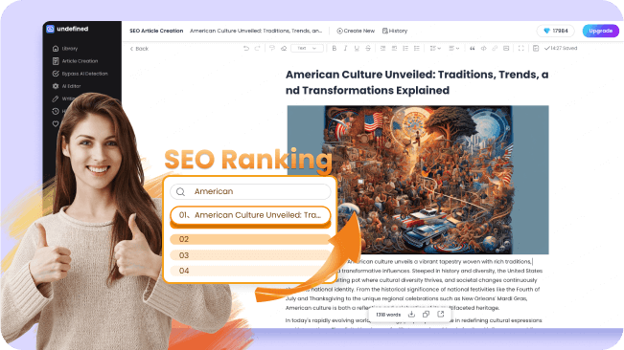Toggle strikethrough formatting

coord(368,49)
